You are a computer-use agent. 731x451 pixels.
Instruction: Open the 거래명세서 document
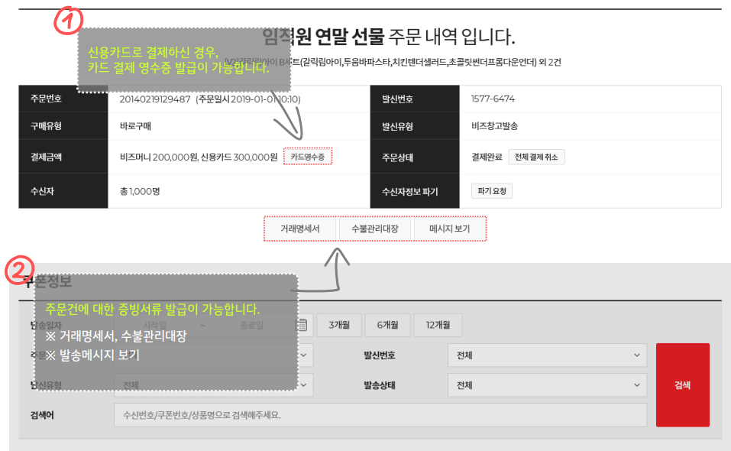[299, 229]
